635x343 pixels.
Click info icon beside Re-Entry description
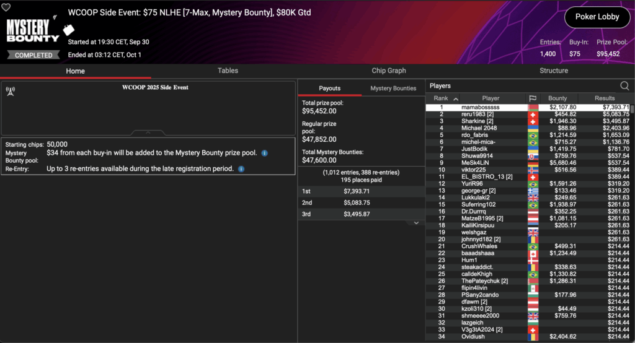click(x=241, y=168)
